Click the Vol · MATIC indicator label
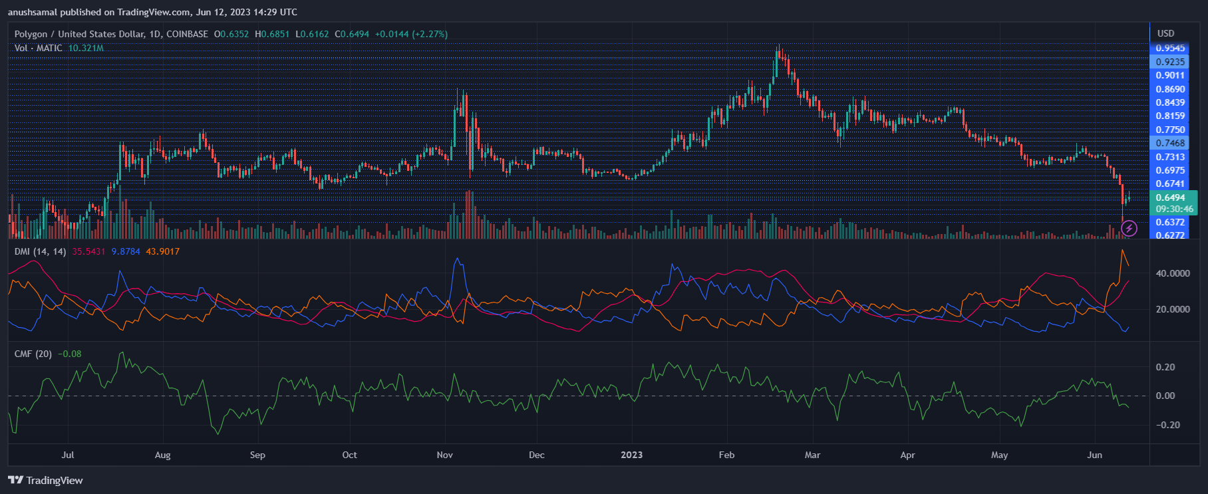This screenshot has height=494, width=1208. (39, 48)
